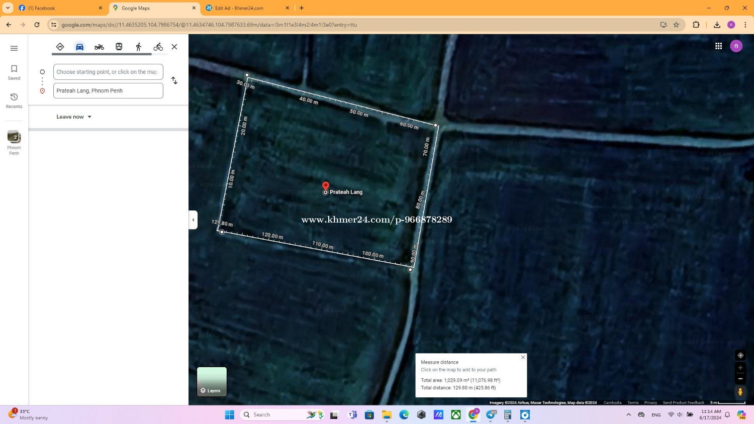This screenshot has height=424, width=754.
Task: Pick the Best travel modes icon
Action: click(x=60, y=47)
